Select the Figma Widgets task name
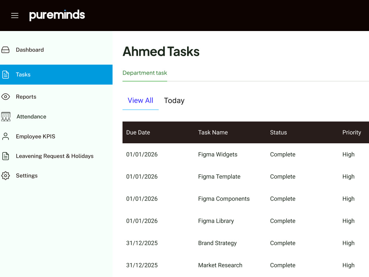 point(218,154)
